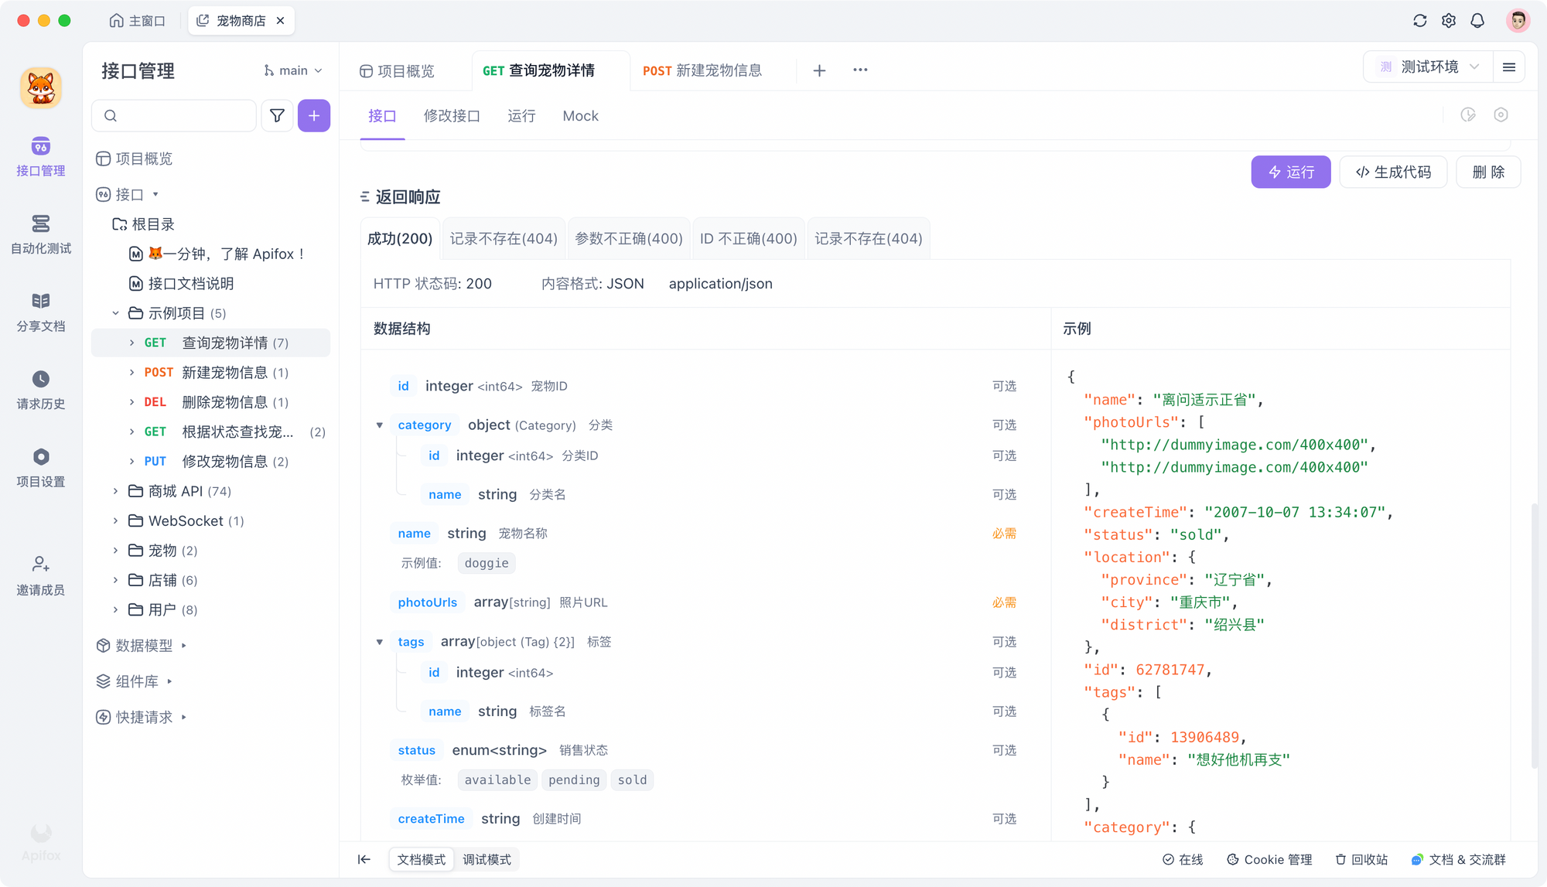
Task: Open 自动化测试 in left sidebar
Action: 41,234
